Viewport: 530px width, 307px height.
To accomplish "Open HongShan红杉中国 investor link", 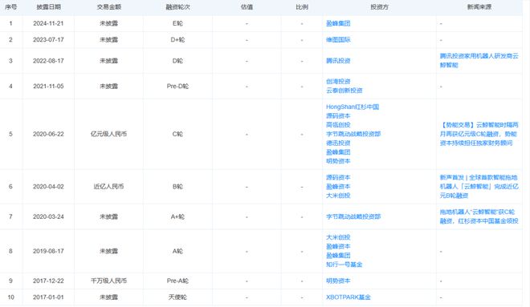I will pyautogui.click(x=353, y=107).
